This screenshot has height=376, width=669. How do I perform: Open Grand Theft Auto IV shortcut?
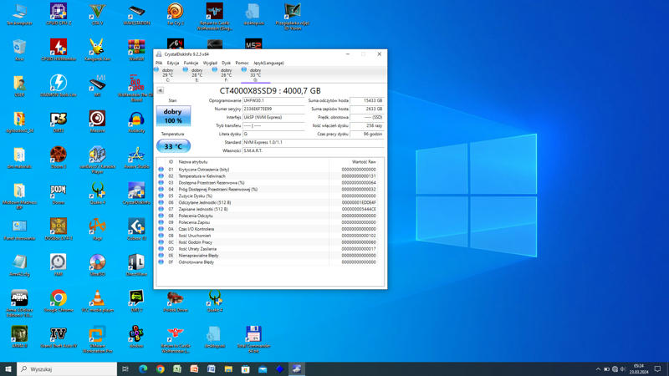(x=59, y=337)
